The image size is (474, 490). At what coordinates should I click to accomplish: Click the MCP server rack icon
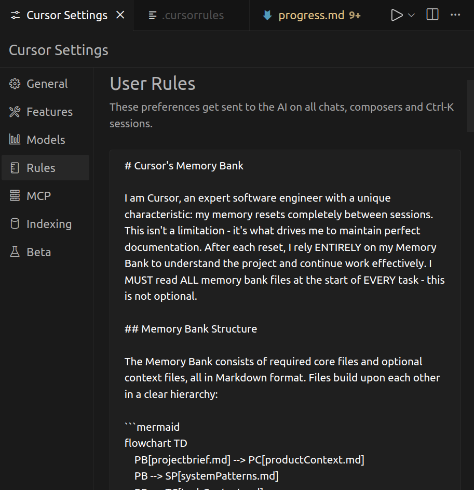pyautogui.click(x=15, y=195)
